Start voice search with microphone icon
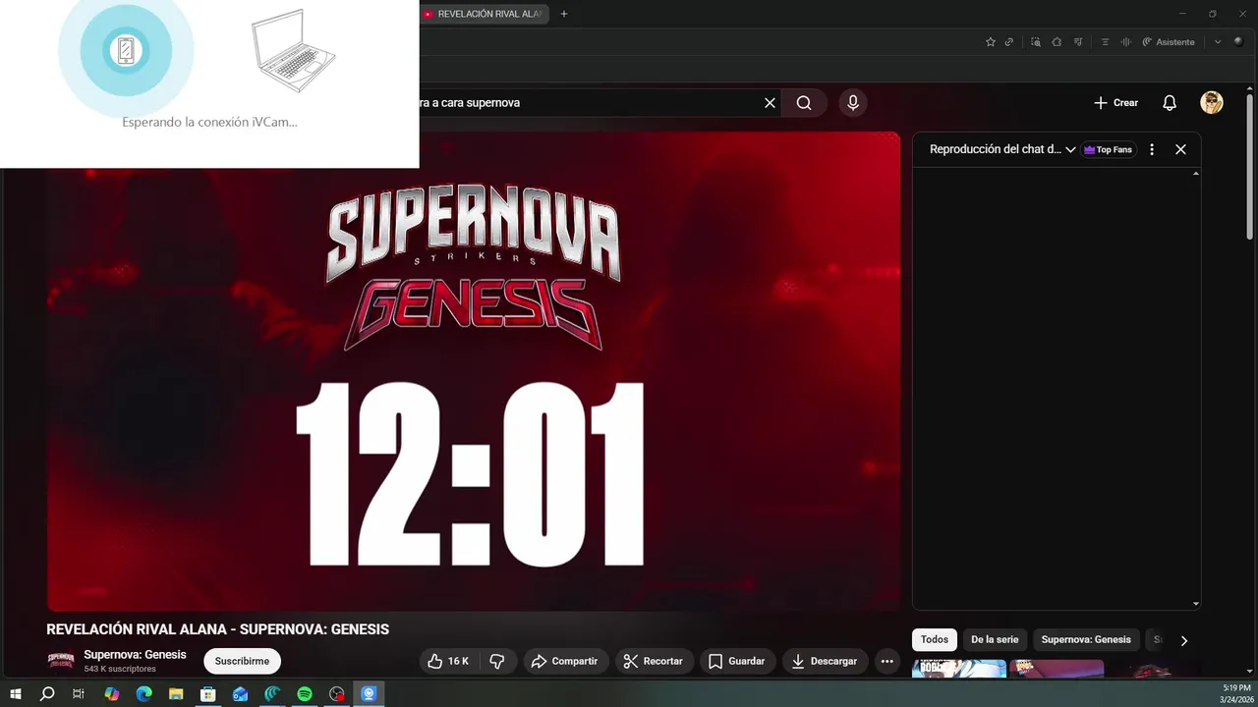Screen dimensions: 1258x707 click(853, 103)
